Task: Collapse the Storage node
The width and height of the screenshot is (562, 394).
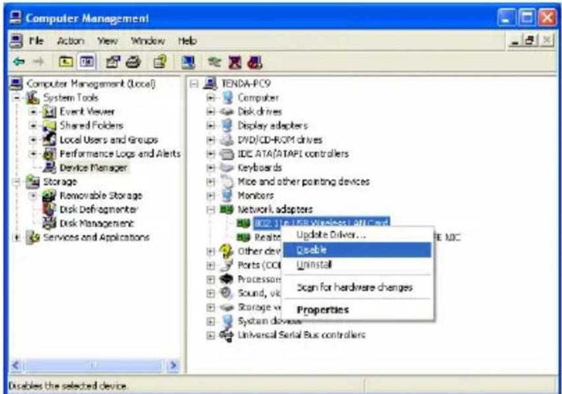Action: point(16,182)
